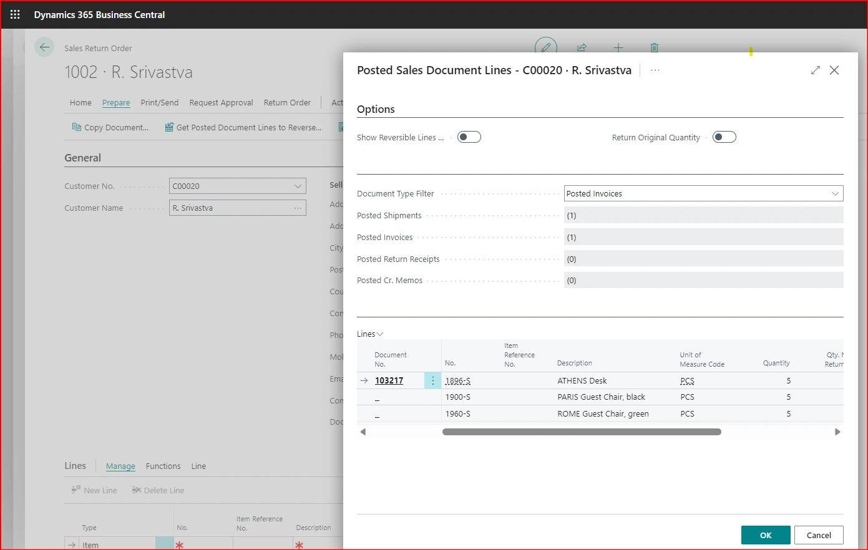868x550 pixels.
Task: Click Get Posted Document Lines to Reverse
Action: click(x=243, y=127)
